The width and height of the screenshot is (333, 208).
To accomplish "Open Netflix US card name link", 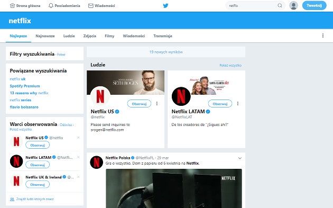I will (103, 112).
